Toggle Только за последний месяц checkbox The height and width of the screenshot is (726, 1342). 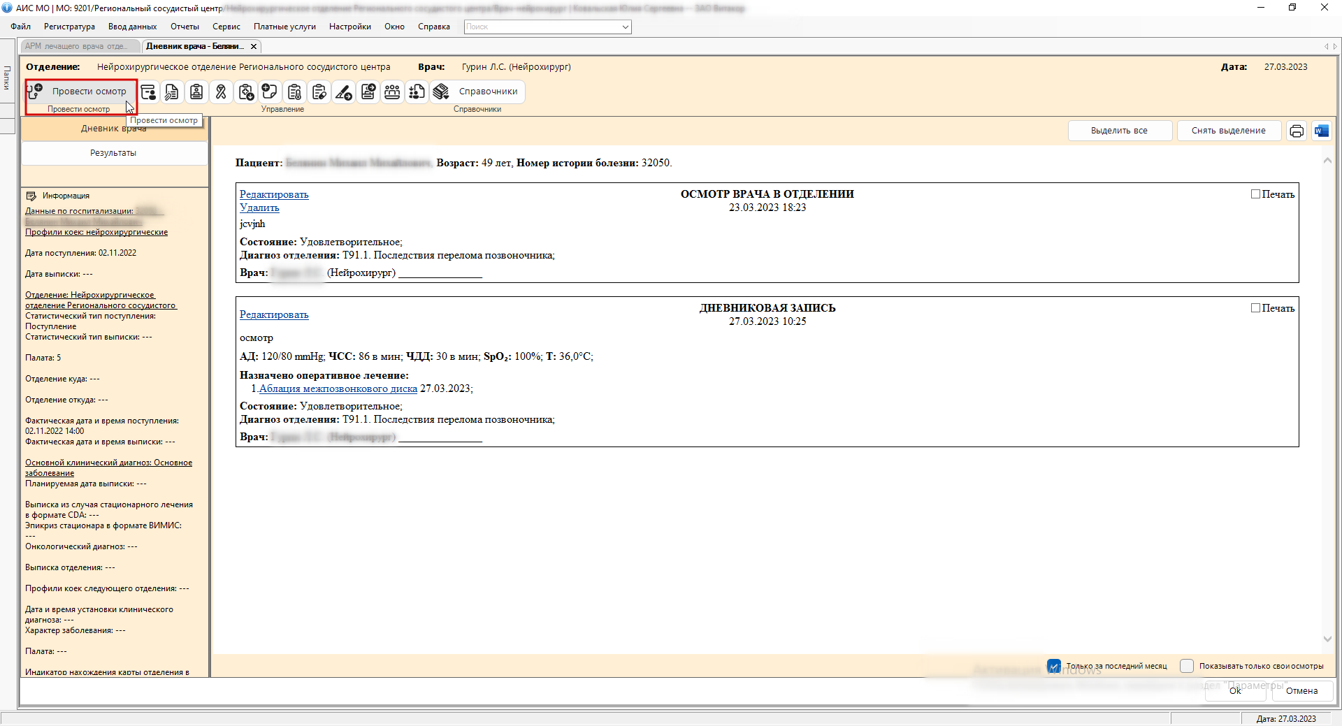pos(1054,666)
